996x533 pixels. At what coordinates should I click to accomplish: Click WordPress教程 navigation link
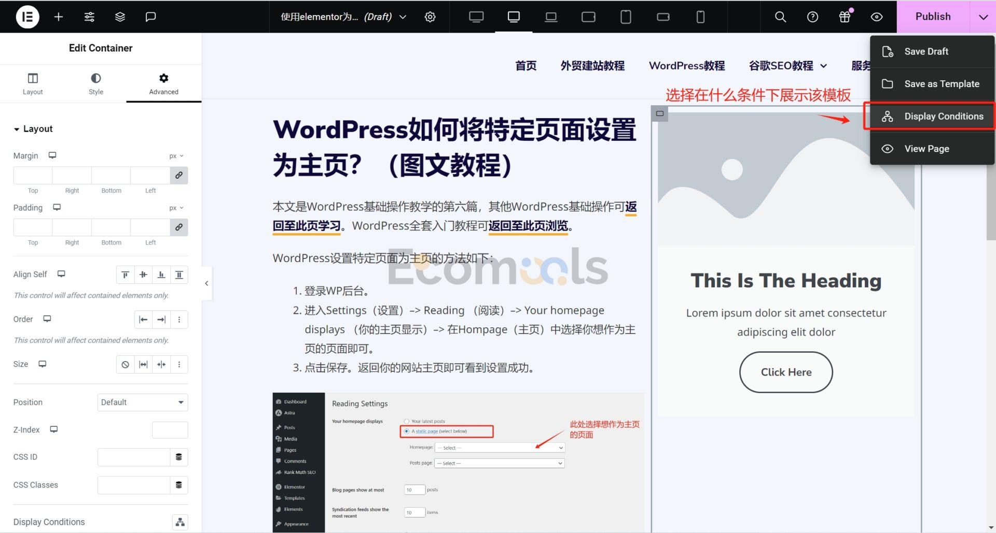(x=687, y=66)
